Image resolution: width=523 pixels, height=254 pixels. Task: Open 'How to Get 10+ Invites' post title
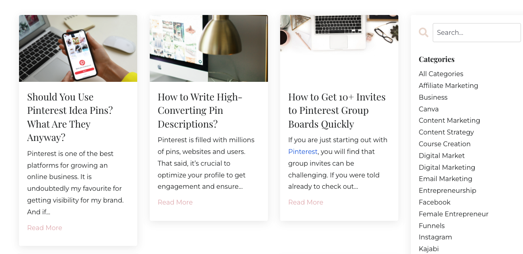click(337, 110)
